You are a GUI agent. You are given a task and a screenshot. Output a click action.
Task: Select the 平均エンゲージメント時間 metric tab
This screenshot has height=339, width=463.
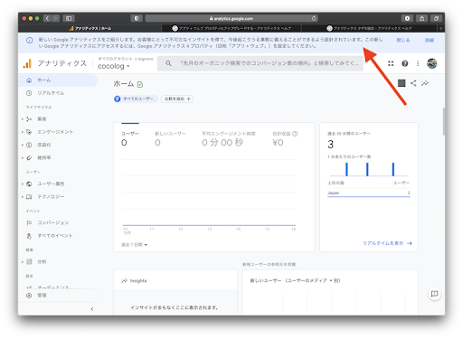pos(229,139)
